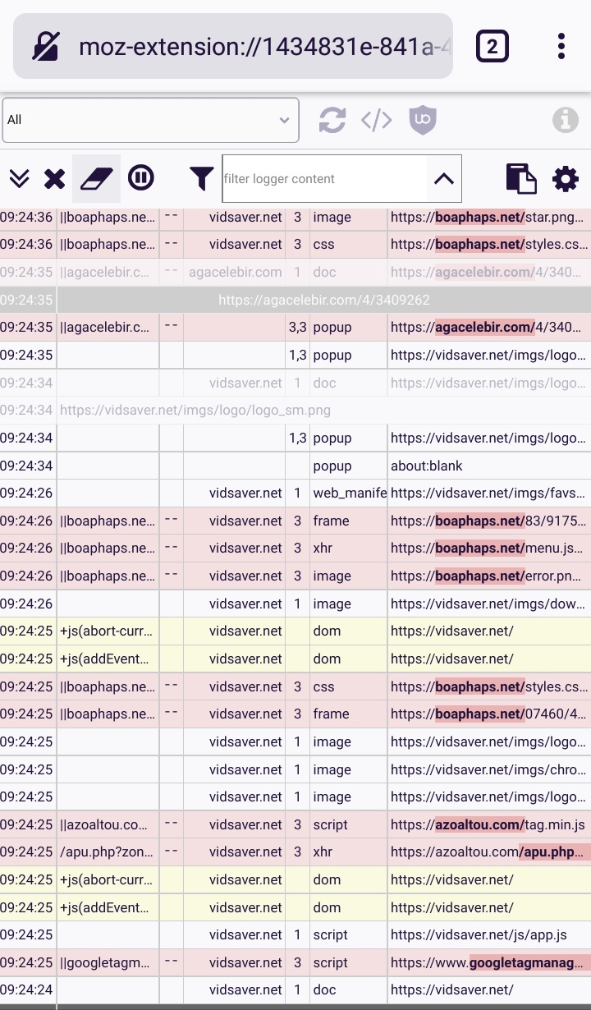
Task: Collapse the filter input with the chevron
Action: pos(444,178)
